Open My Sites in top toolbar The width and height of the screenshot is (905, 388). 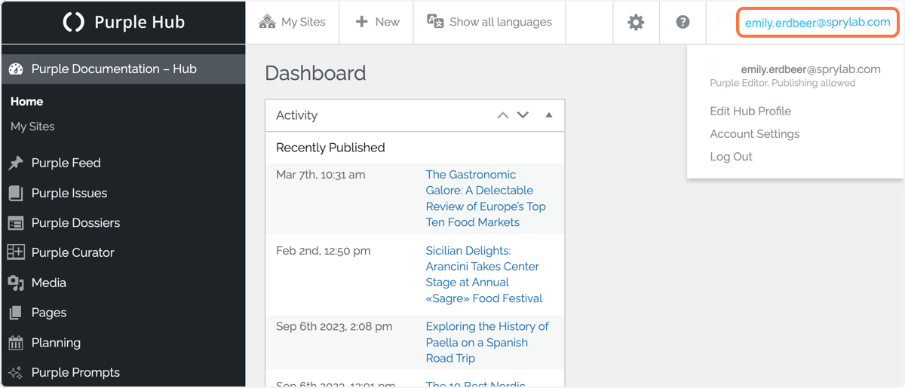tap(293, 22)
